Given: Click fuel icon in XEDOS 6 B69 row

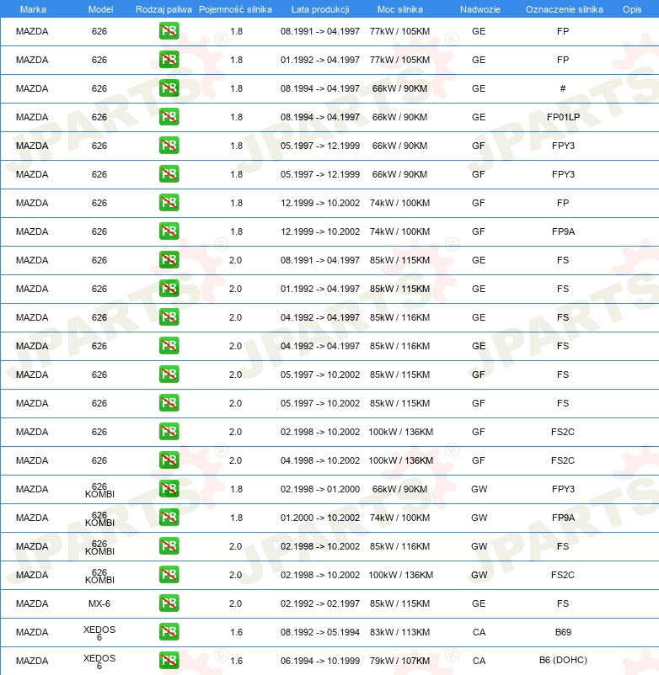Looking at the screenshot, I should click(x=169, y=632).
